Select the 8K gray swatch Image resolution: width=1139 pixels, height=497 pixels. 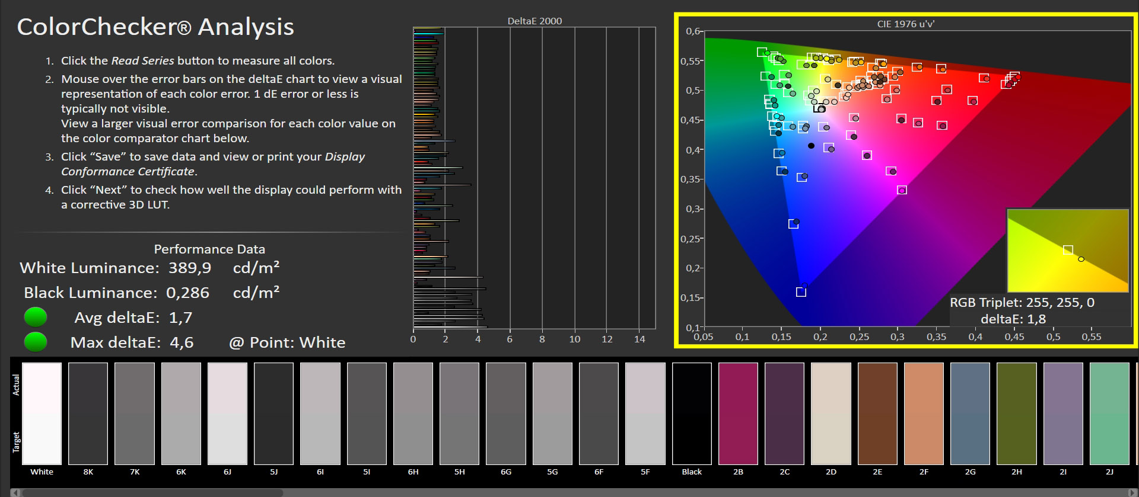coord(88,413)
